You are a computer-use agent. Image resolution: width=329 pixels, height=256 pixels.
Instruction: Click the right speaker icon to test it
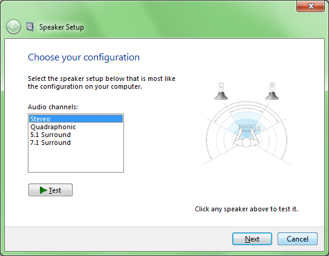coord(272,95)
